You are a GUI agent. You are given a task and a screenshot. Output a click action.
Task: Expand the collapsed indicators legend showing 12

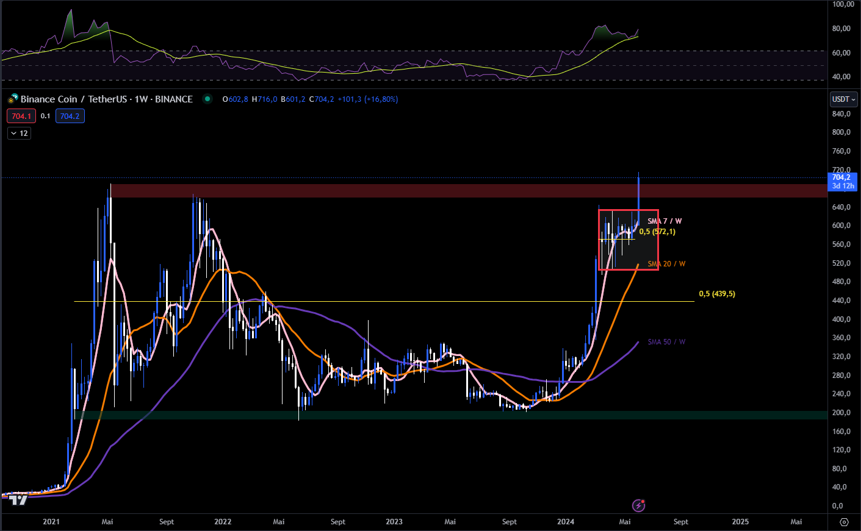click(19, 133)
